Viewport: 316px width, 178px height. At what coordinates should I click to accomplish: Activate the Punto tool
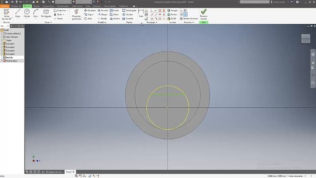pyautogui.click(x=58, y=19)
